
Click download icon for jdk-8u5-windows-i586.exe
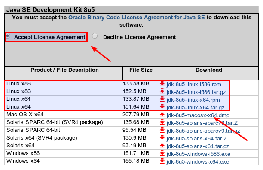pyautogui.click(x=162, y=153)
